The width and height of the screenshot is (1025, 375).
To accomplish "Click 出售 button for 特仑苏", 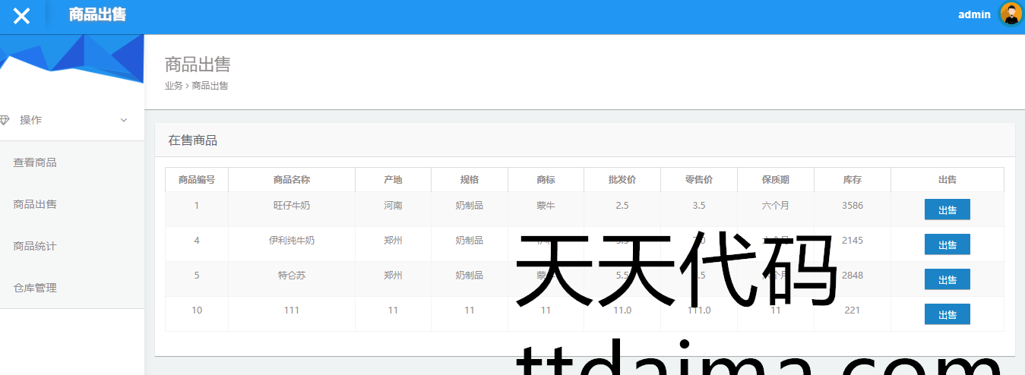I will tap(947, 279).
